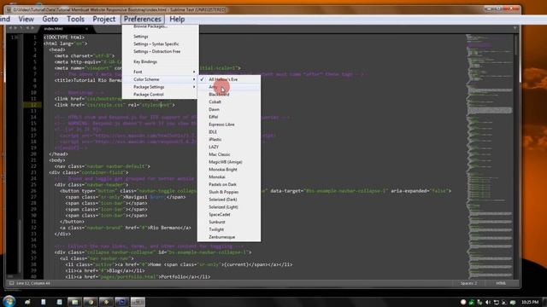This screenshot has height=307, width=547.
Task: Open the HTML syntax selector in status bar
Action: (501, 283)
